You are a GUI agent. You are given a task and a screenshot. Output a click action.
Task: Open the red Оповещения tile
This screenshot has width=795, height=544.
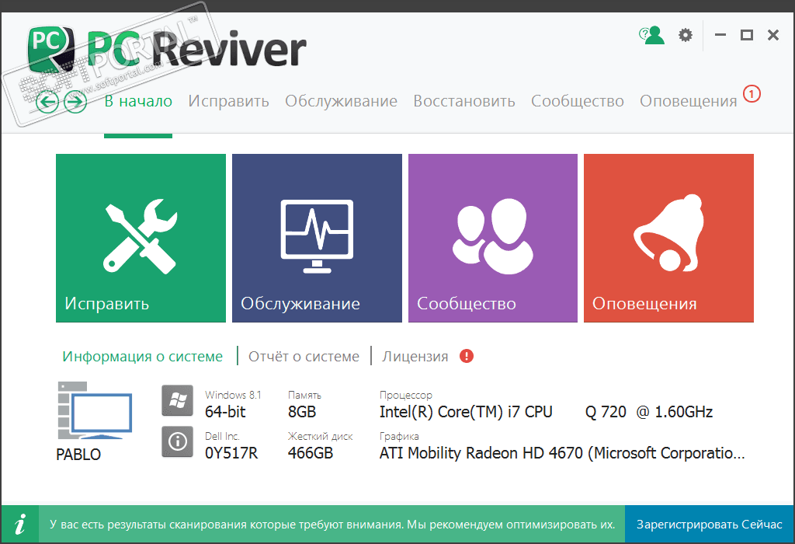pos(668,238)
